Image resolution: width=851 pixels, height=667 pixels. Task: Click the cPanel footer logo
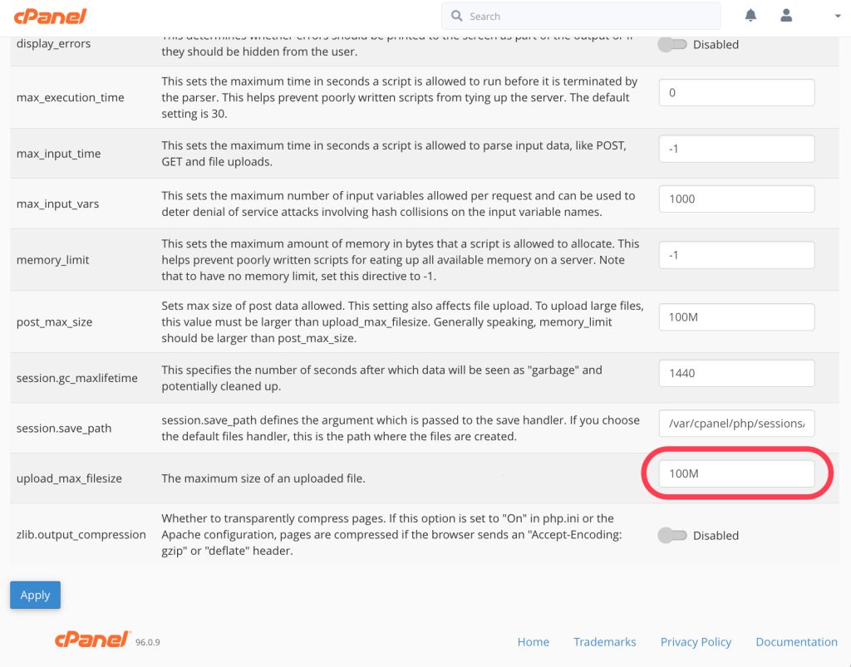pyautogui.click(x=91, y=640)
